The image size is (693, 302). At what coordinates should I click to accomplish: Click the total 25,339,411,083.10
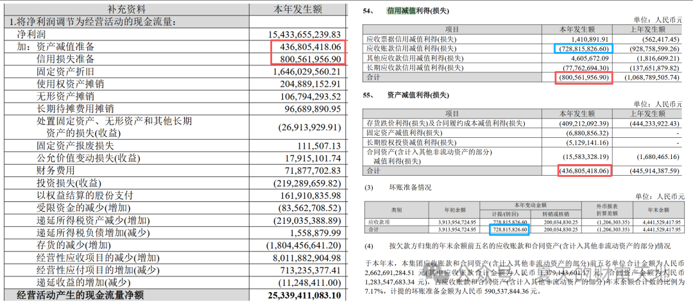(x=305, y=295)
